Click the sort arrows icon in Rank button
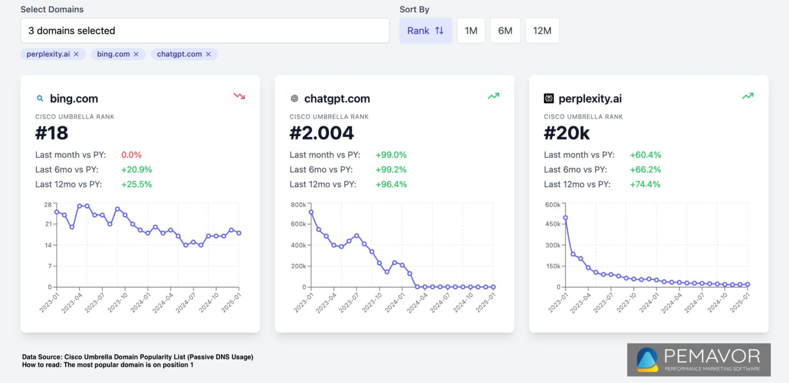Screen dimensions: 789x383 point(439,30)
